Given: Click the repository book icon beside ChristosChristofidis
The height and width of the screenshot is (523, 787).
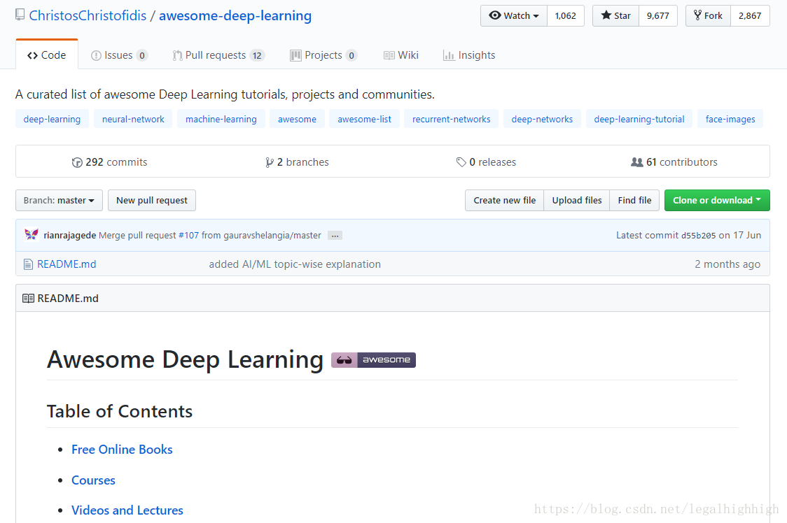Looking at the screenshot, I should 20,15.
